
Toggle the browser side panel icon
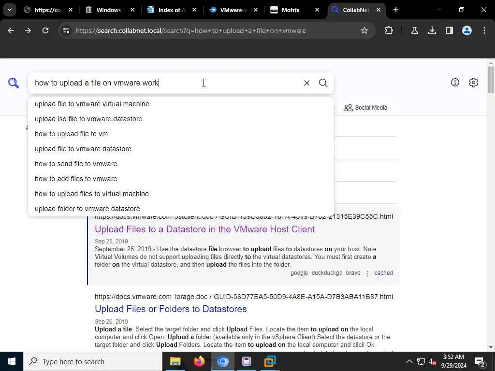(449, 30)
